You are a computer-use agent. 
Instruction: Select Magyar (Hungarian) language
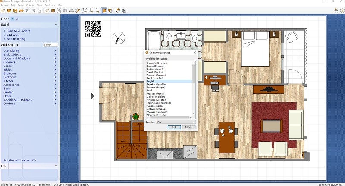click(157, 112)
